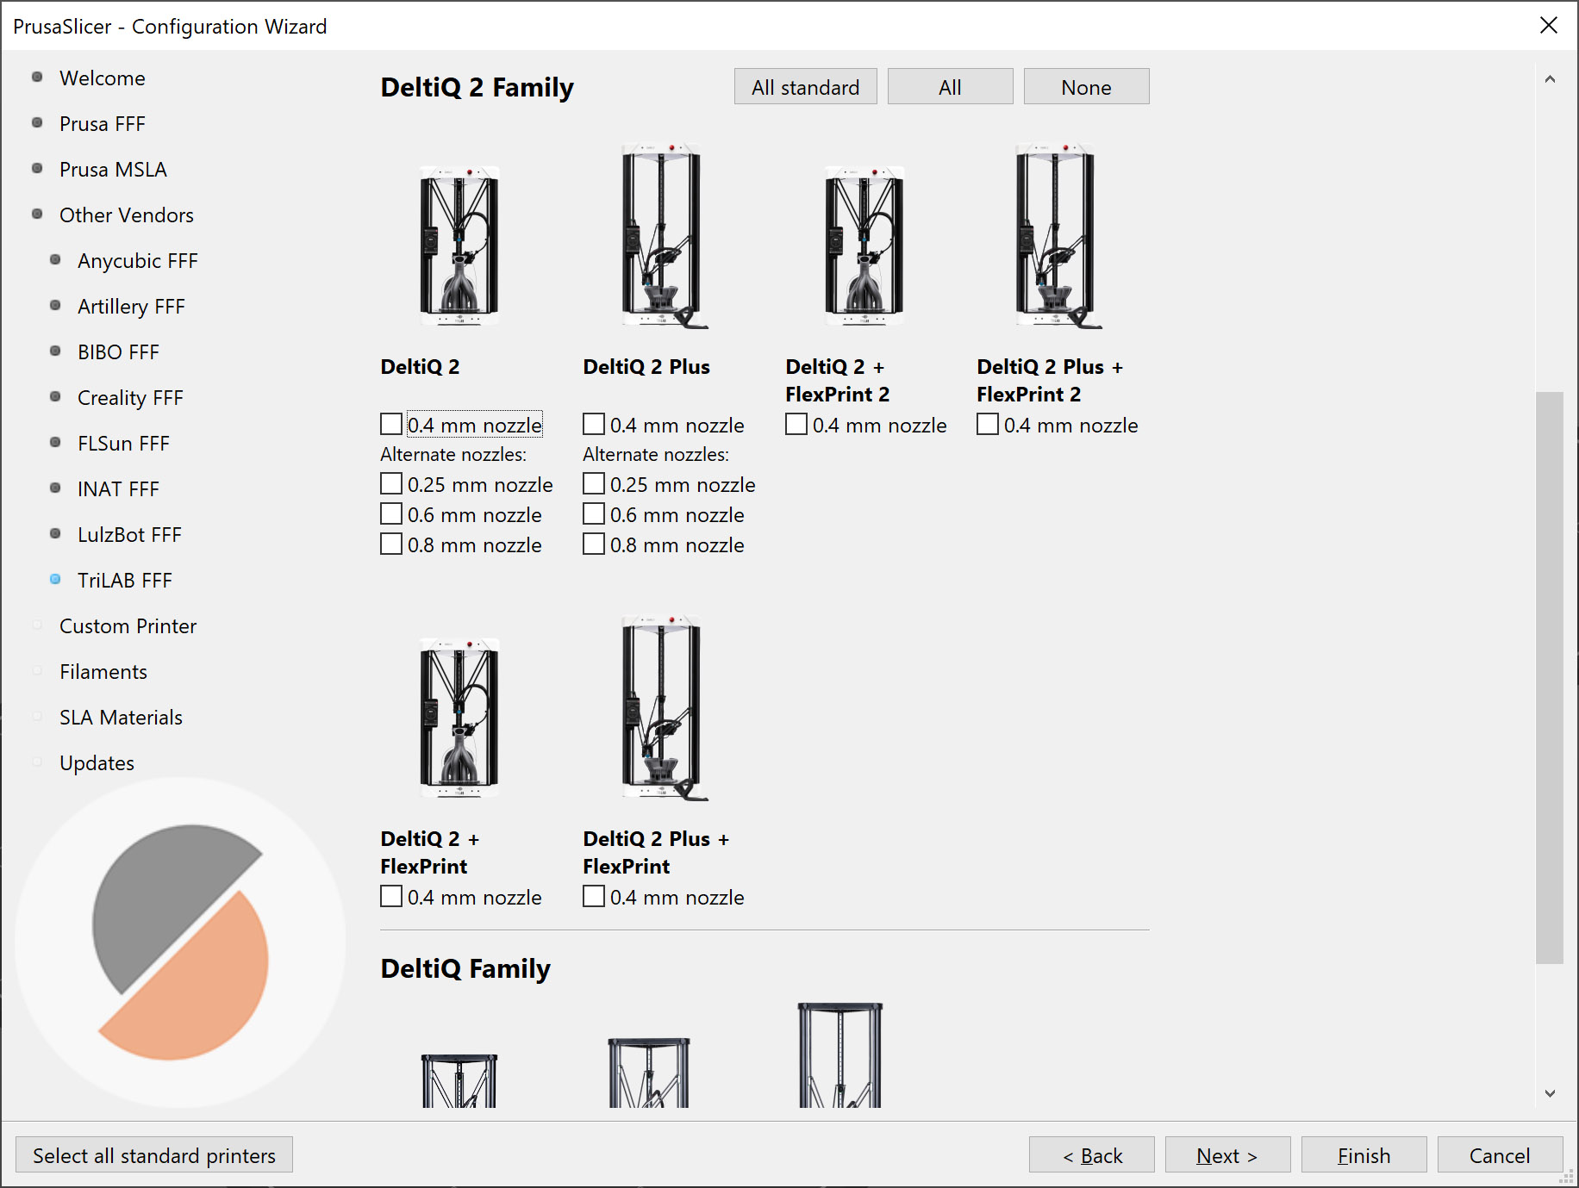Open the Prusa MSLA page
Image resolution: width=1579 pixels, height=1188 pixels.
tap(113, 170)
